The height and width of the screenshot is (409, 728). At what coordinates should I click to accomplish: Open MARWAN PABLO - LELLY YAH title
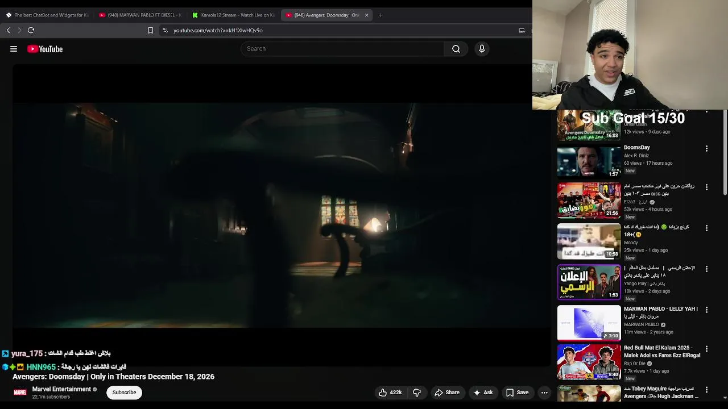pos(661,312)
